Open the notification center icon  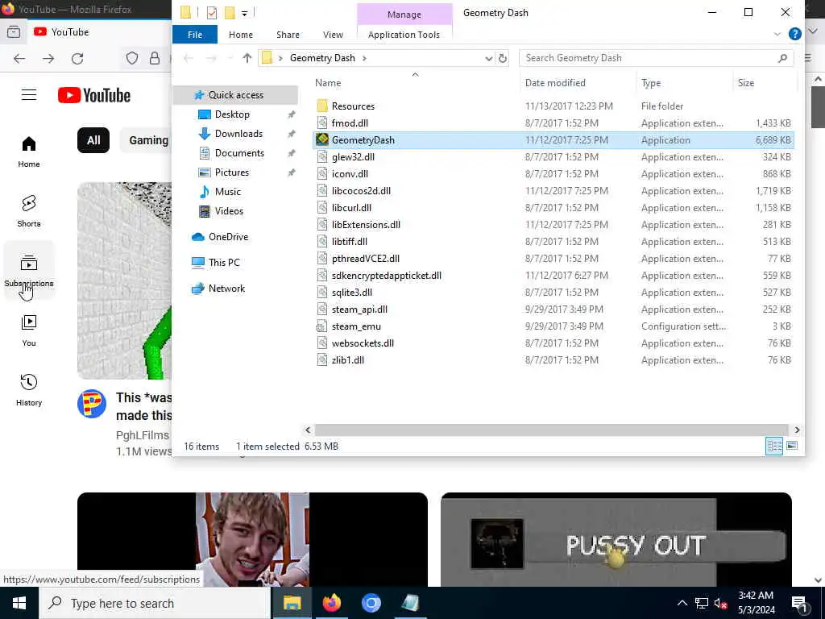pyautogui.click(x=800, y=603)
